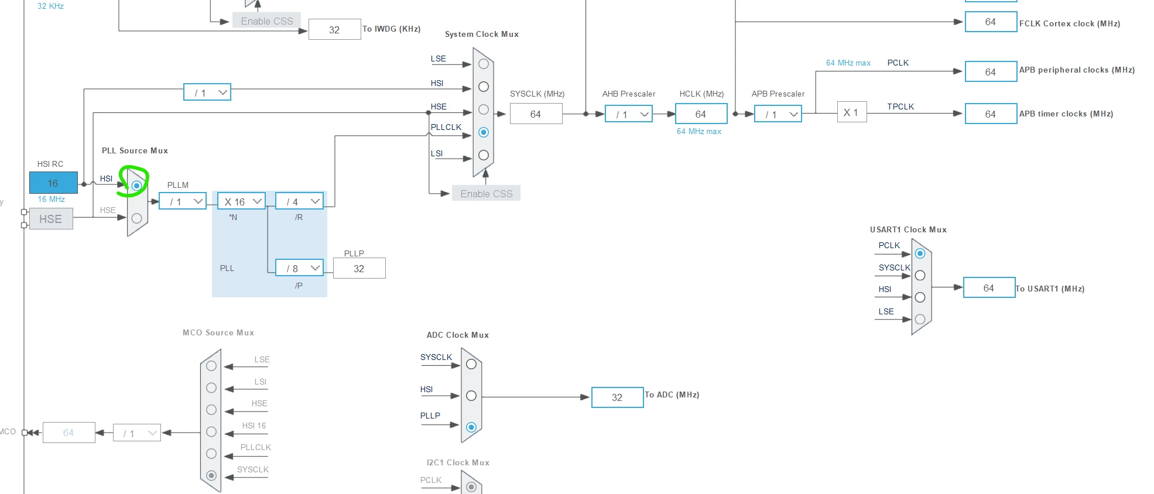The width and height of the screenshot is (1154, 494).
Task: Open PLLM /1 divider dropdown
Action: click(x=183, y=201)
